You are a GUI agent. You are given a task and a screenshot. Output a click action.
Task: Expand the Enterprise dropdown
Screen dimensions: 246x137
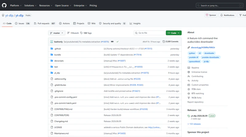[80, 6]
